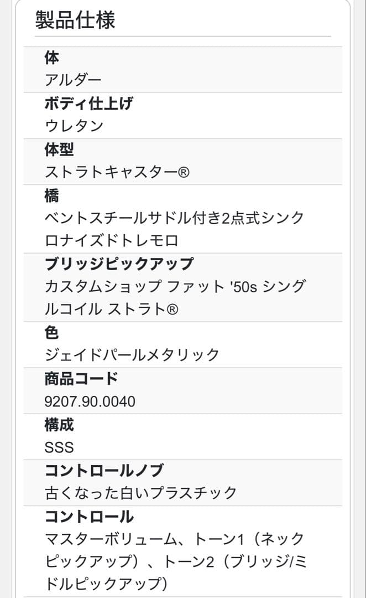The width and height of the screenshot is (366, 598).
Task: Select the ストラトキャスター® value text
Action: [117, 172]
